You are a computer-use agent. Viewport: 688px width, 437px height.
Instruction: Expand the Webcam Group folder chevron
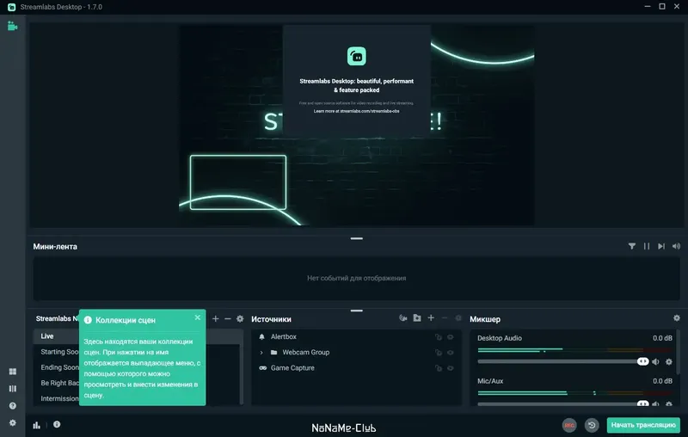click(261, 353)
